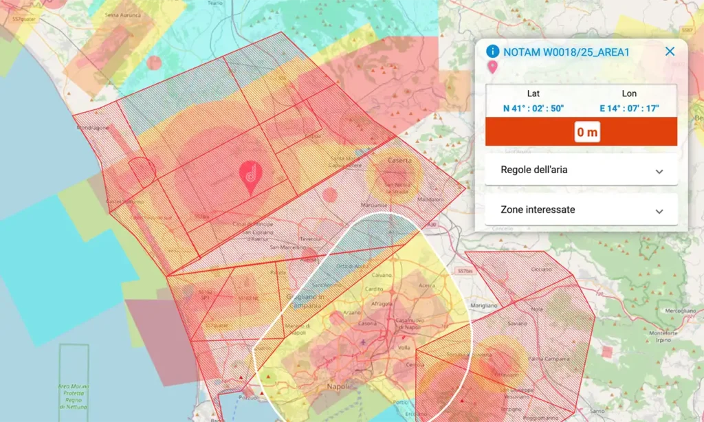
Task: Click longitude value E 14° : 07' : 17"
Action: click(x=629, y=108)
